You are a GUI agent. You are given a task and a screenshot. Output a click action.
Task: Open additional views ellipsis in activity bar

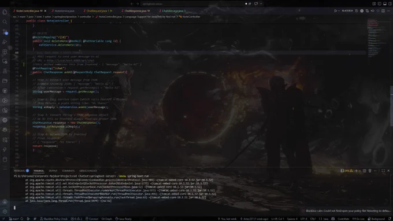(5, 170)
